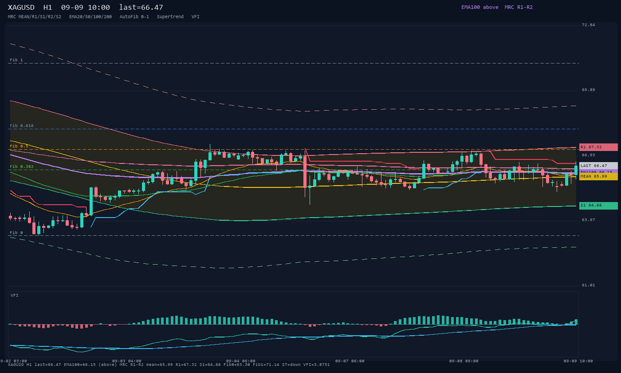This screenshot has height=373, width=621.
Task: Click the H1 timeframe in the title
Action: [x=47, y=8]
